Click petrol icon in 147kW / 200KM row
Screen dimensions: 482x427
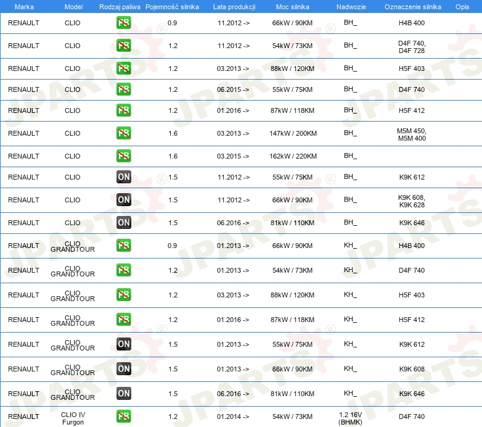[123, 133]
